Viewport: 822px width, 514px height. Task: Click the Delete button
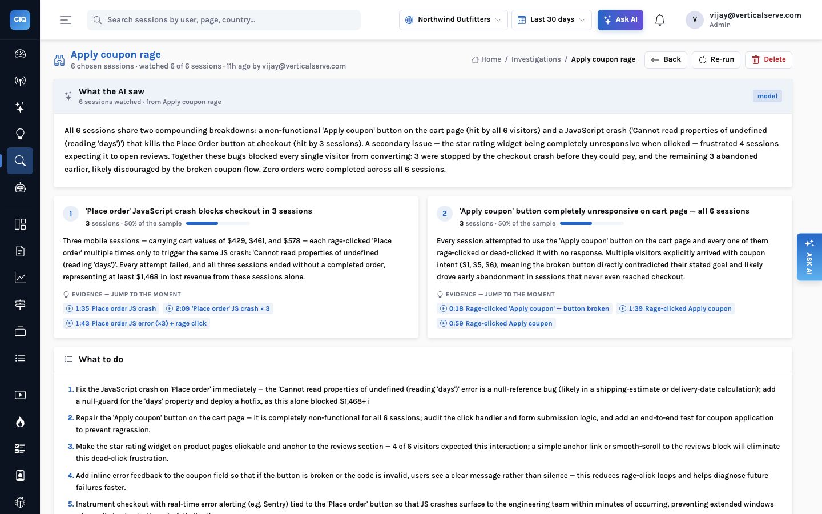coord(768,59)
